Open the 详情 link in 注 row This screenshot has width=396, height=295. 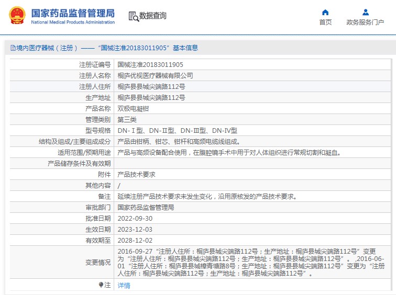pyautogui.click(x=124, y=286)
